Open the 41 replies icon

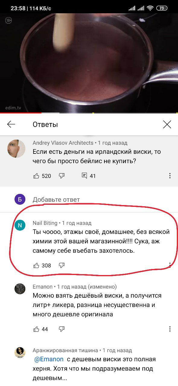84,176
